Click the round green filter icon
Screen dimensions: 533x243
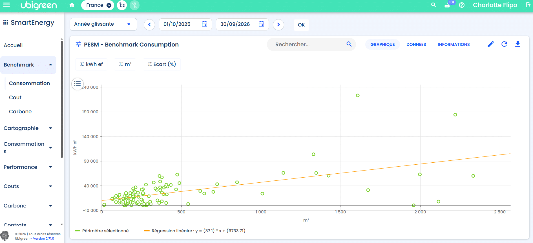point(134,5)
